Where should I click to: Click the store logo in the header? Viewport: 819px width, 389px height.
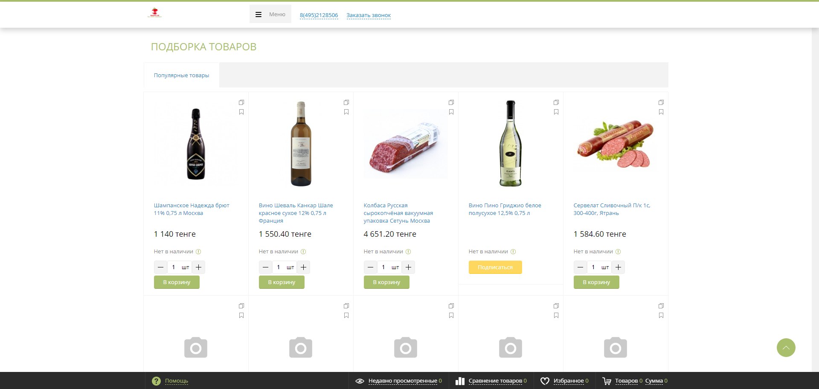click(x=154, y=13)
